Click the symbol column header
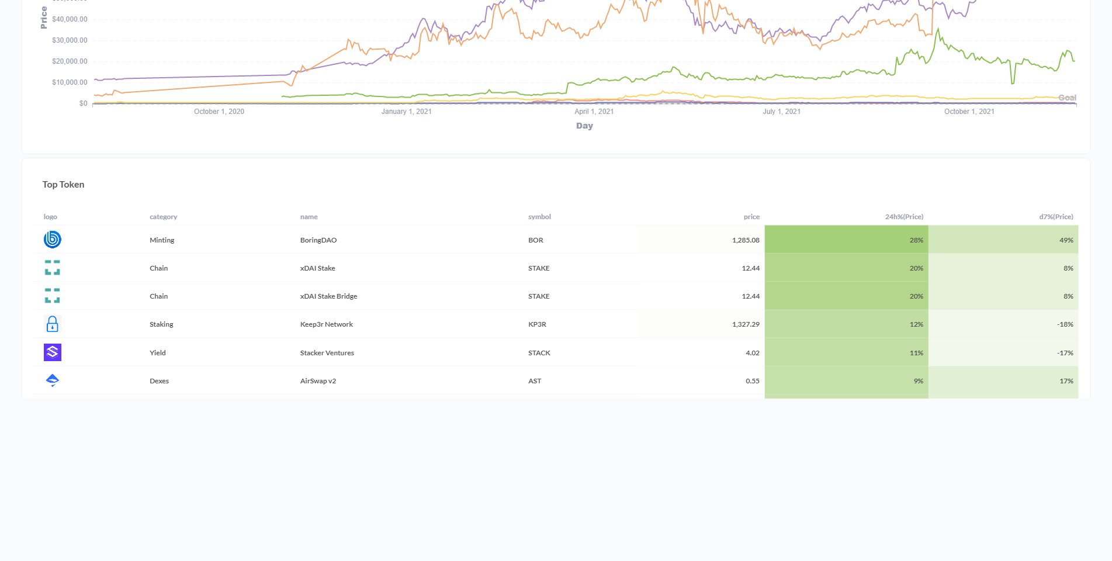Screen dimensions: 1112x561 click(539, 216)
